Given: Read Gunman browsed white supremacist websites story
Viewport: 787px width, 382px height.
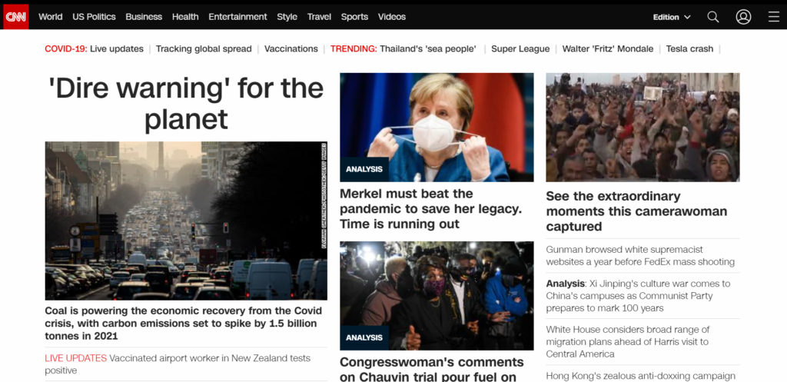Looking at the screenshot, I should pyautogui.click(x=640, y=255).
